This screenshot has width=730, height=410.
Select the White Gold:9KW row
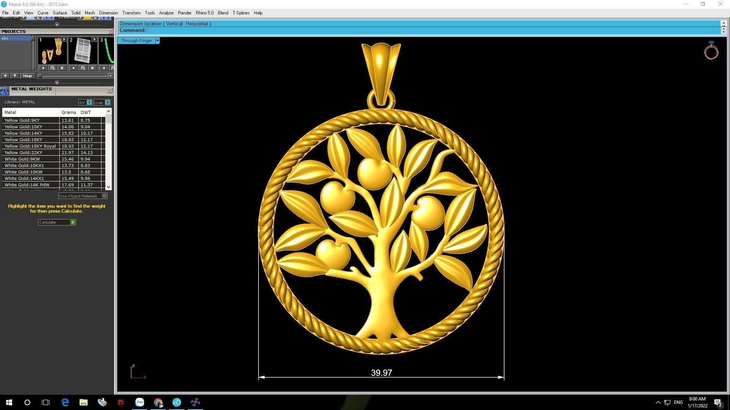54,159
